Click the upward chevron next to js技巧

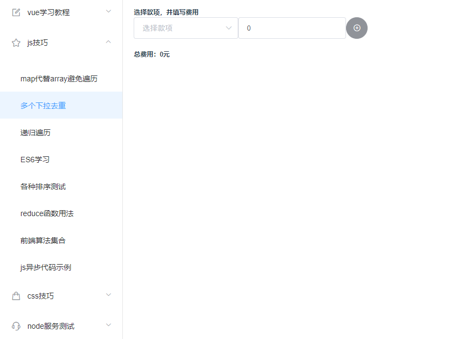pos(108,42)
